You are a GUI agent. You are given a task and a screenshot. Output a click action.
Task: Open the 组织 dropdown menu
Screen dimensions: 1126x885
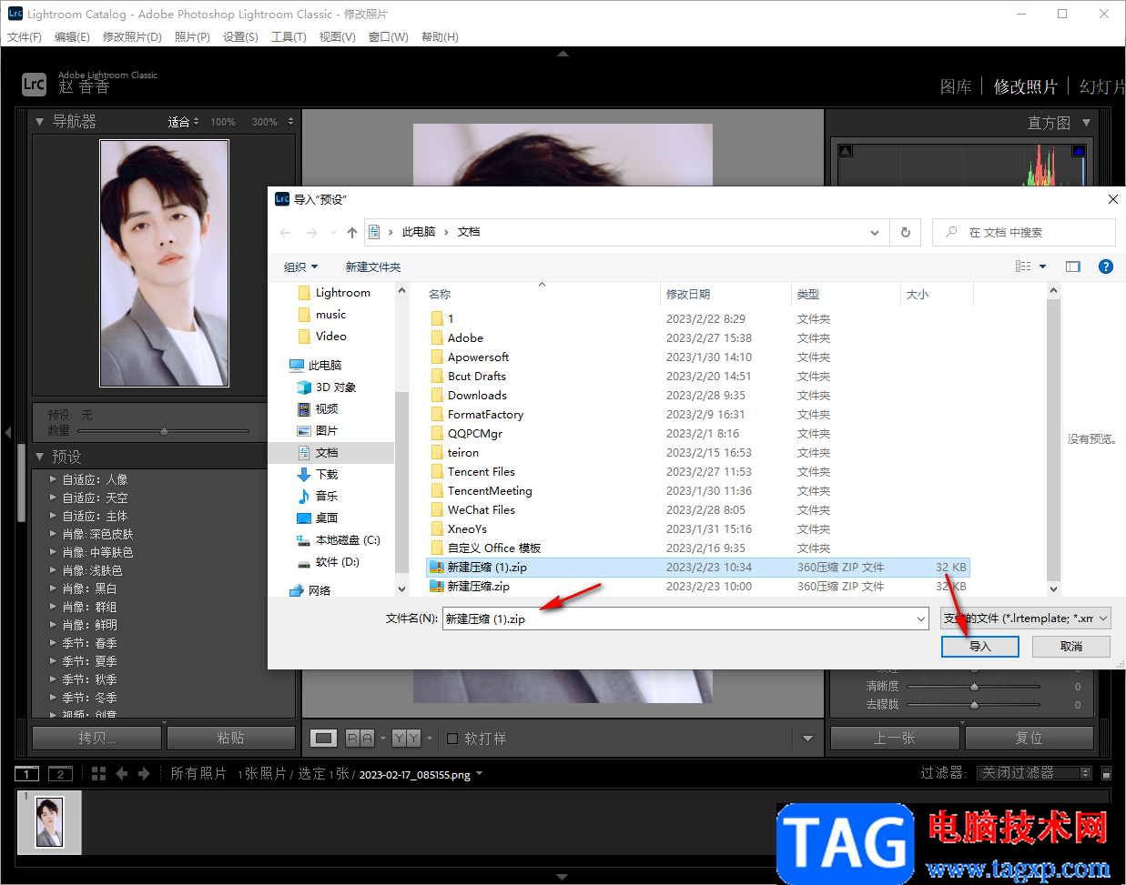(300, 267)
